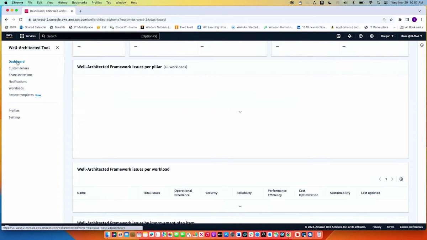427x240 pixels.
Task: Sort table by Total issues column
Action: pos(152,193)
